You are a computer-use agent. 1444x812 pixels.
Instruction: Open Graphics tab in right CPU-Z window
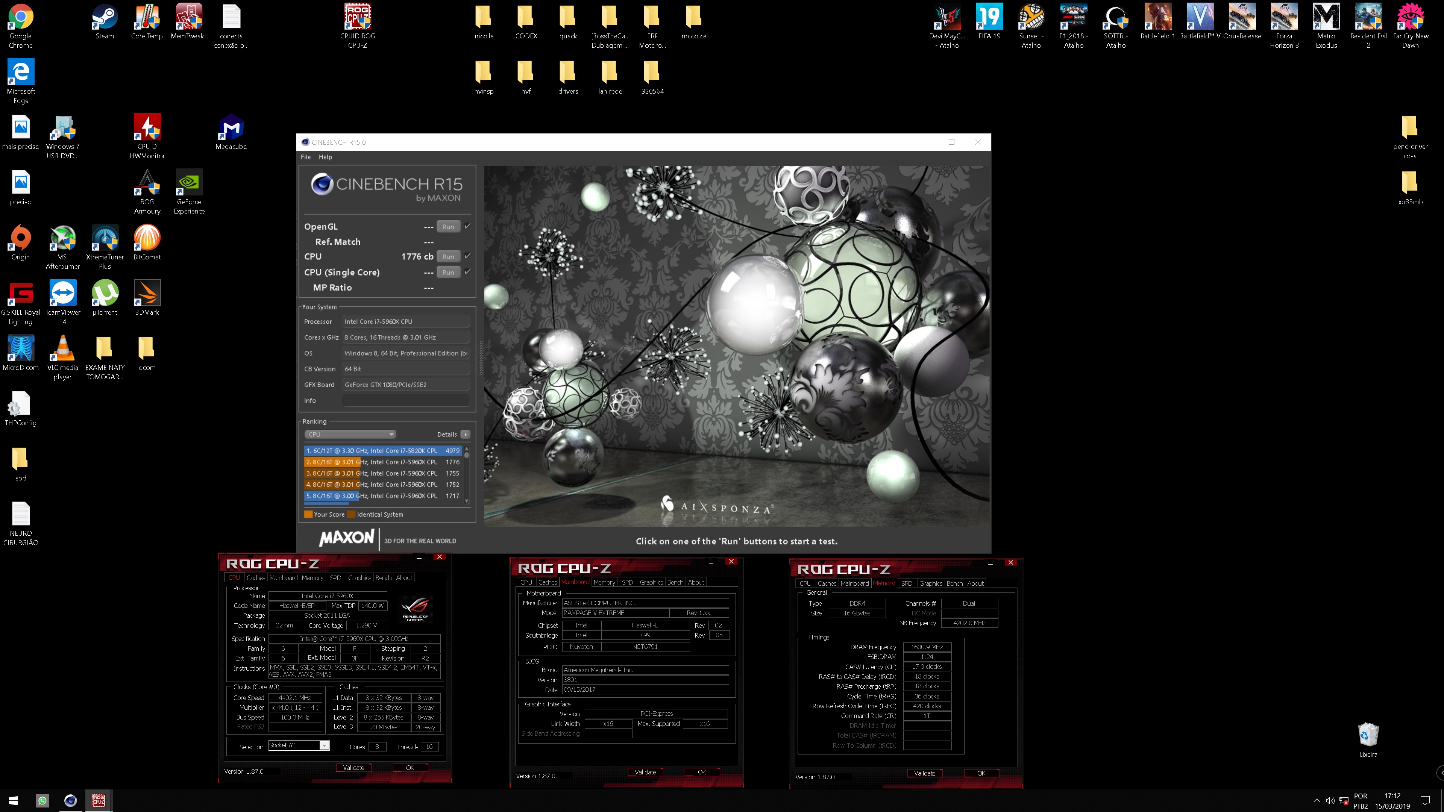[x=931, y=583]
